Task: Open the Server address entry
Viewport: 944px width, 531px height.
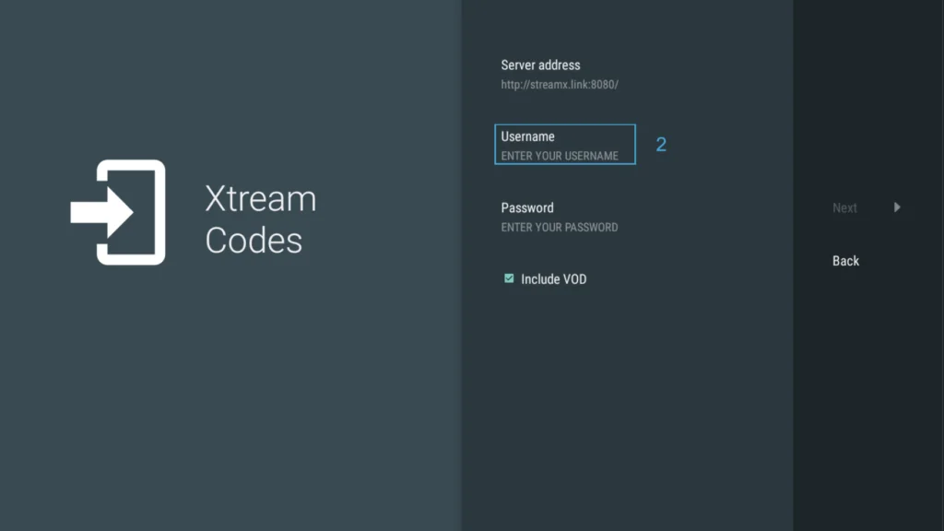Action: [540, 65]
